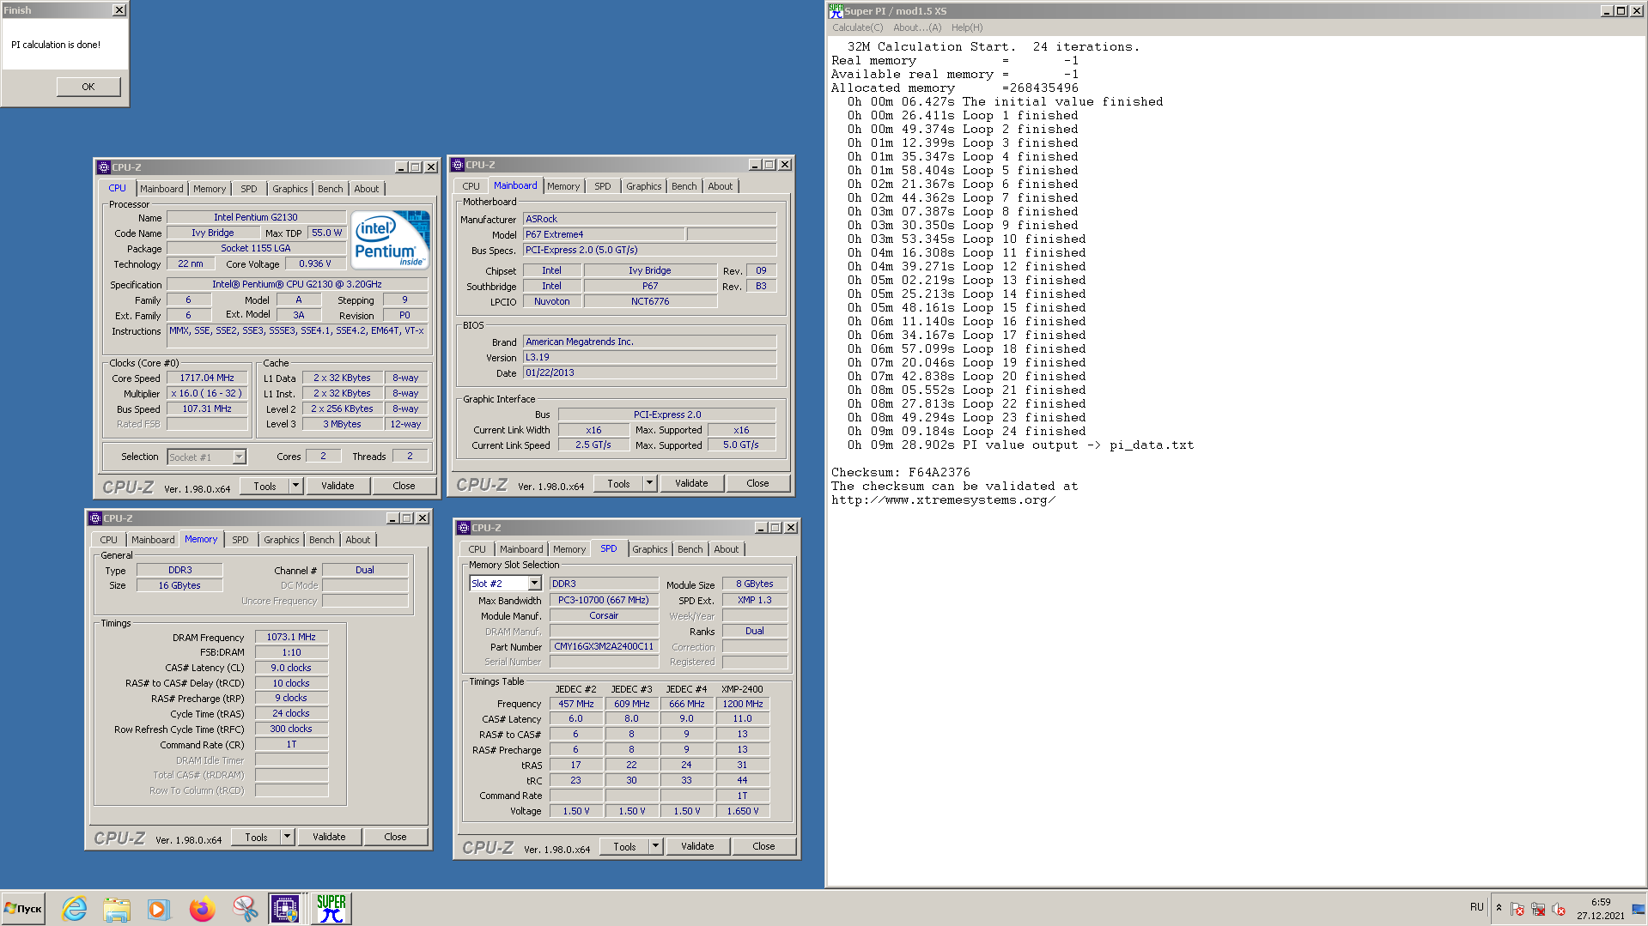Select the CPU-Z taskbar icon
The image size is (1648, 926).
285,908
